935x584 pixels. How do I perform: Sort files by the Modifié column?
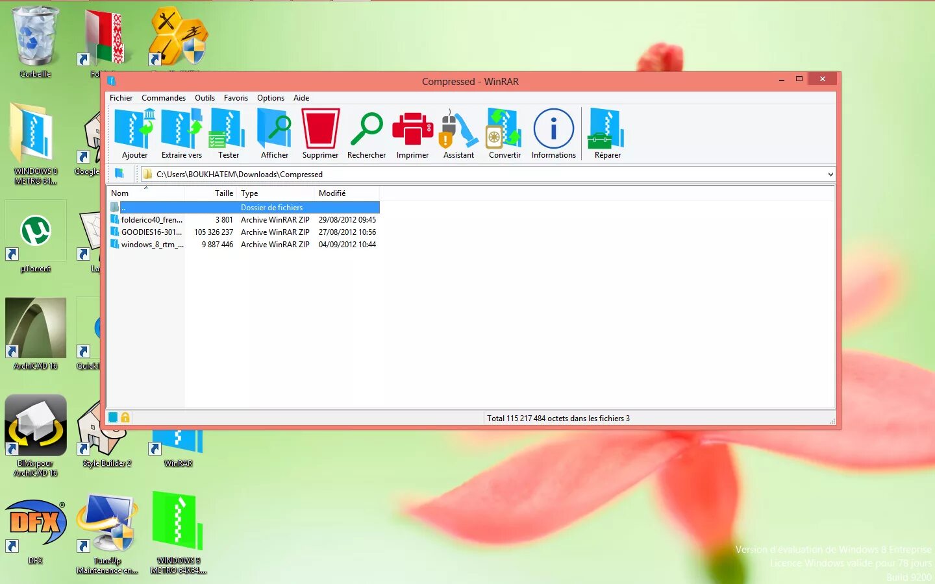[x=347, y=193]
